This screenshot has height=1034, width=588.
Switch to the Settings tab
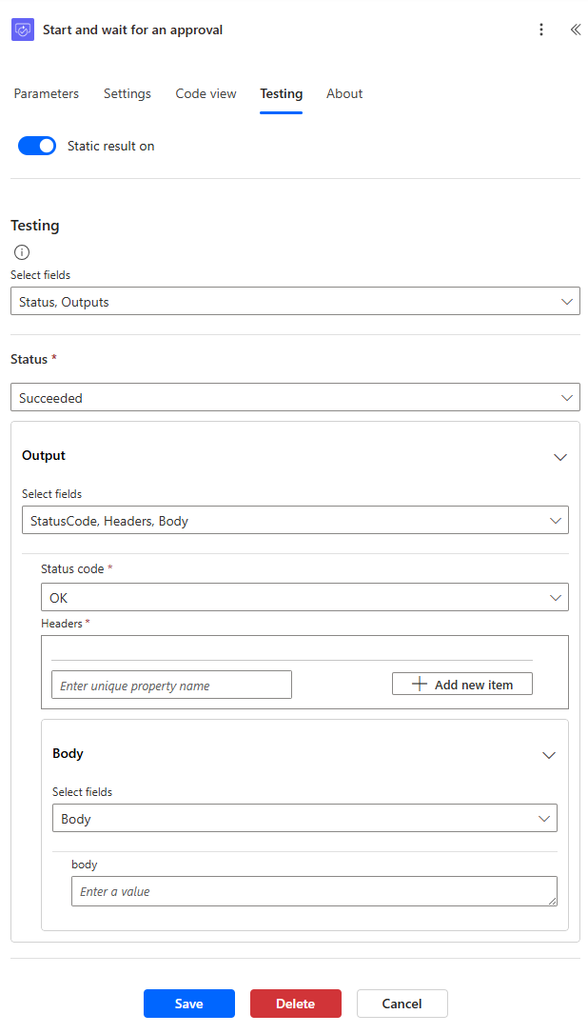pyautogui.click(x=127, y=93)
